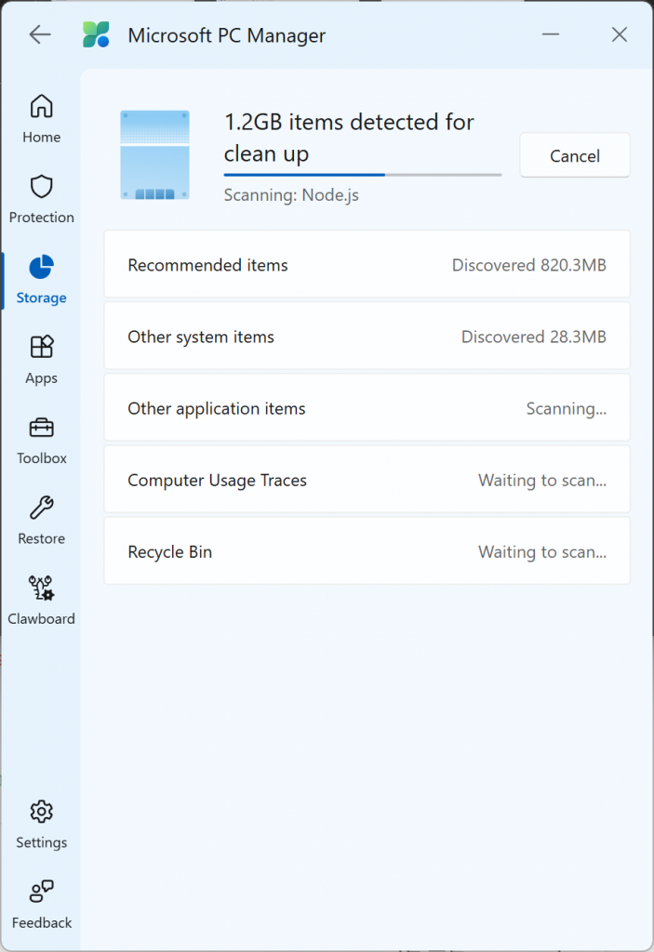Open the Other system items row
This screenshot has height=952, width=654.
pyautogui.click(x=367, y=336)
